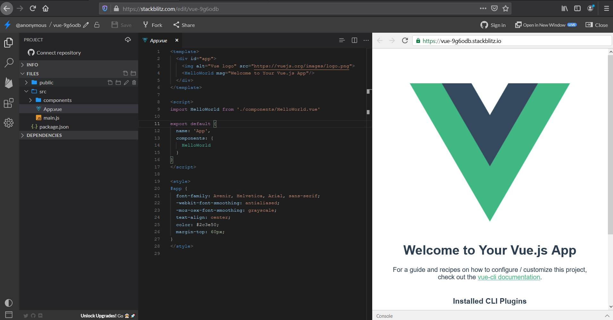This screenshot has height=320, width=613.
Task: Click the preview vertical scrollbar thumb
Action: coord(610,144)
